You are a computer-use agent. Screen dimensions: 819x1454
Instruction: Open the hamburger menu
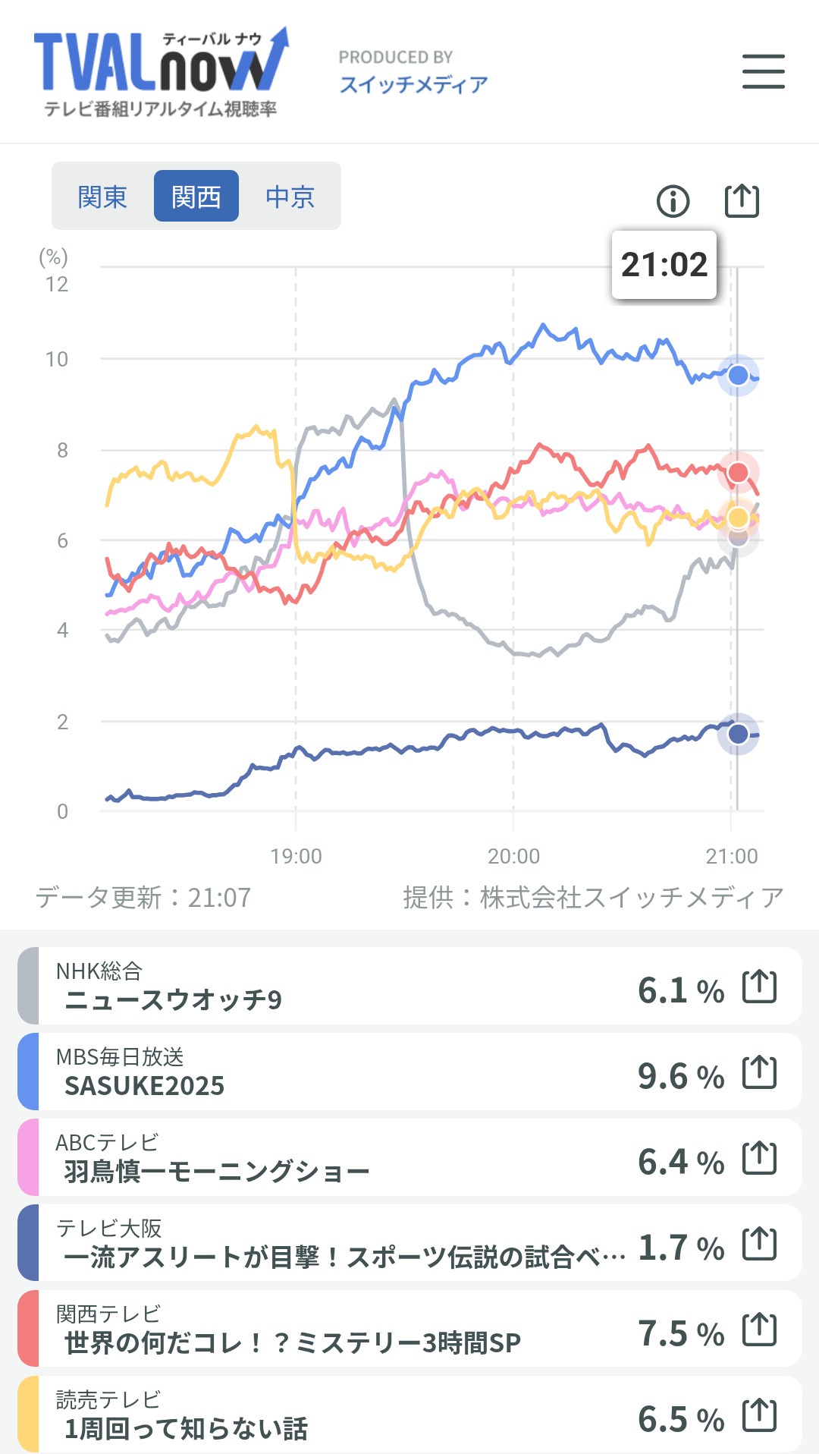[763, 71]
